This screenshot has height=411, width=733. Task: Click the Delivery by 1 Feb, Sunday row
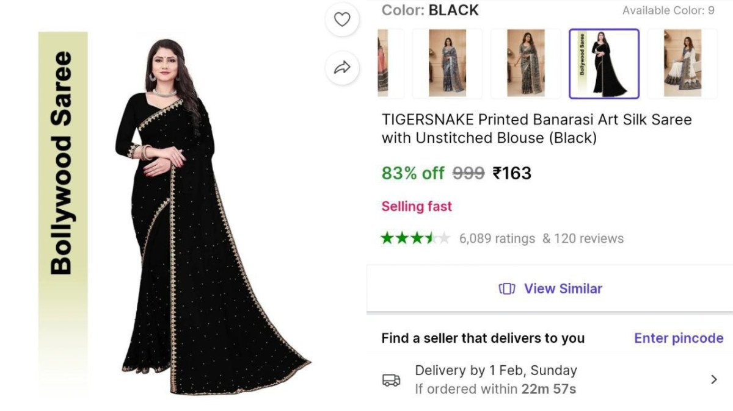point(495,370)
